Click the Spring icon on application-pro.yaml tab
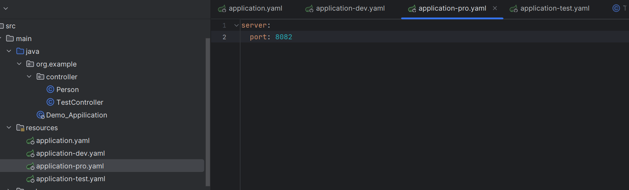This screenshot has height=190, width=629. pyautogui.click(x=412, y=8)
